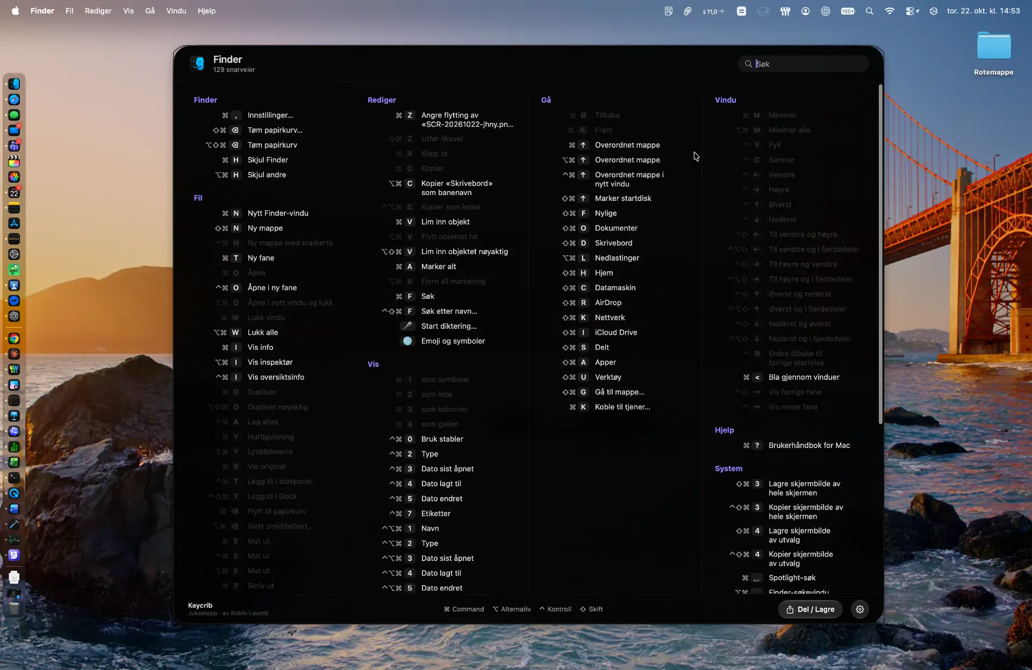Click the 'Spotlight-søk' shortcut row
Image resolution: width=1032 pixels, height=670 pixels.
[779, 578]
